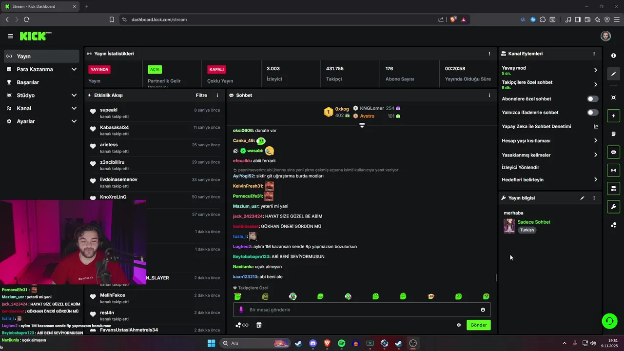Open Yayın İstatistikleri three-dot menu
The image size is (624, 351).
(x=489, y=54)
